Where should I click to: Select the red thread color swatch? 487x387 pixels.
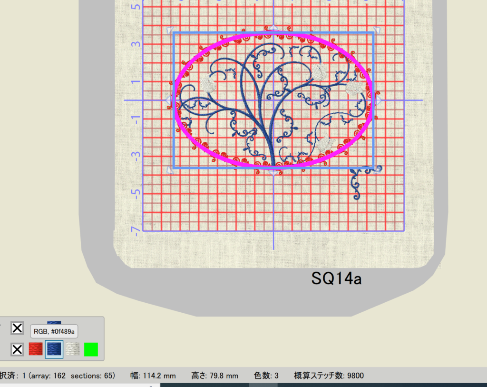point(36,349)
